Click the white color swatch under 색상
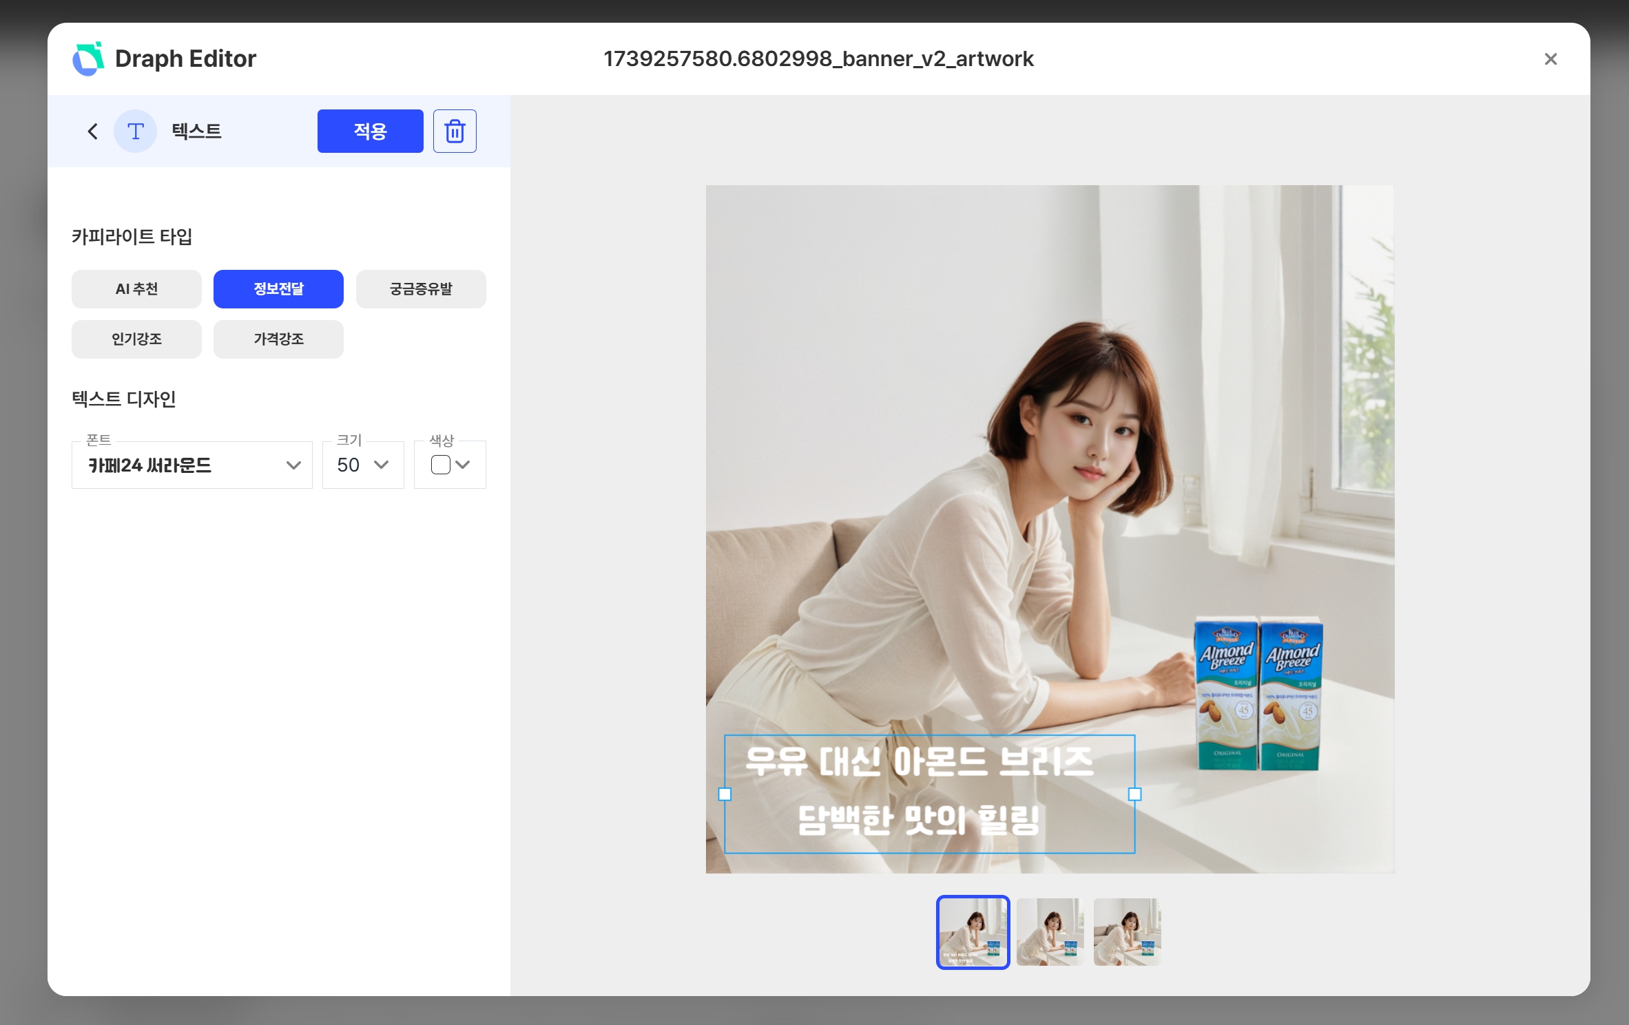The height and width of the screenshot is (1025, 1629). [x=439, y=465]
